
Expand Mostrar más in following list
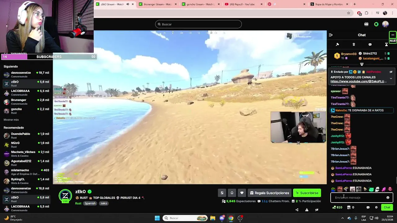(x=11, y=120)
